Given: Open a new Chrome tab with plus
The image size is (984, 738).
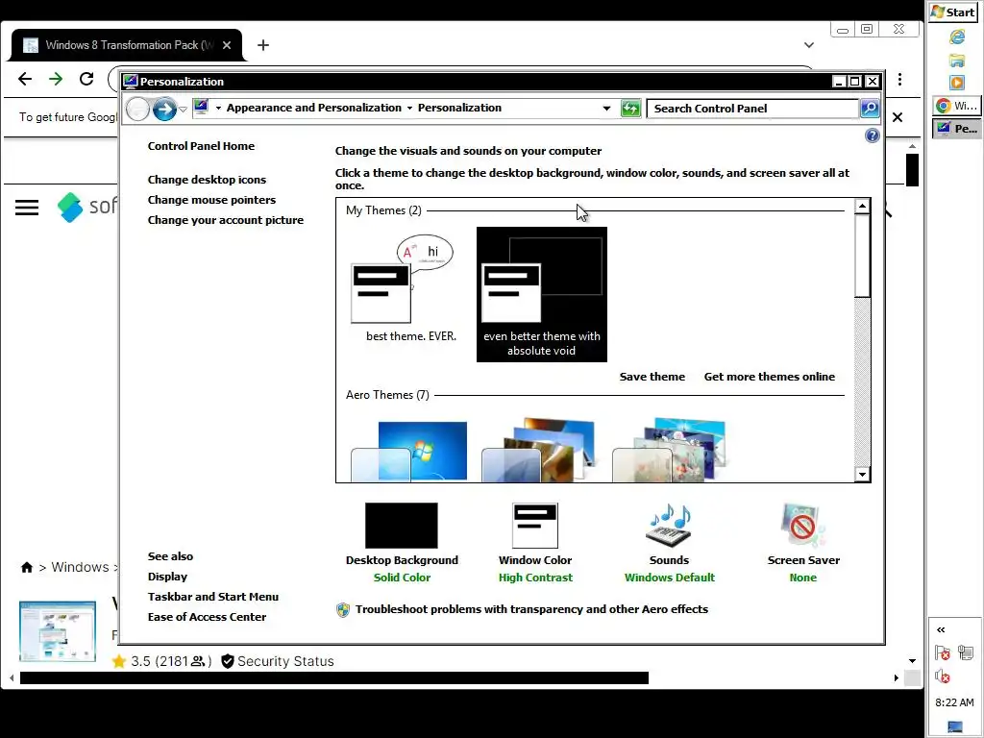Looking at the screenshot, I should [x=263, y=45].
